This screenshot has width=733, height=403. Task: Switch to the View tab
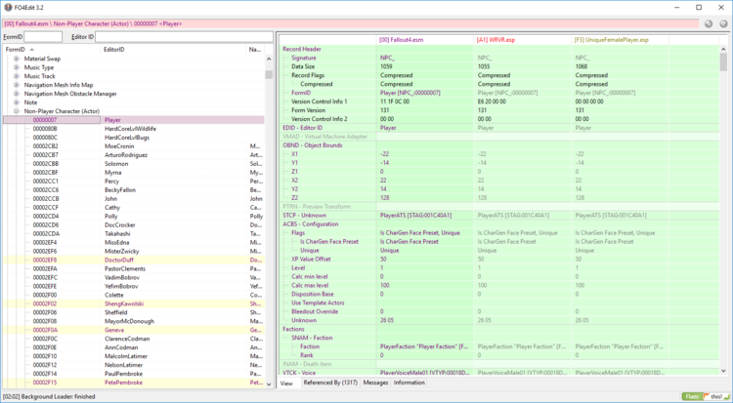[x=286, y=383]
